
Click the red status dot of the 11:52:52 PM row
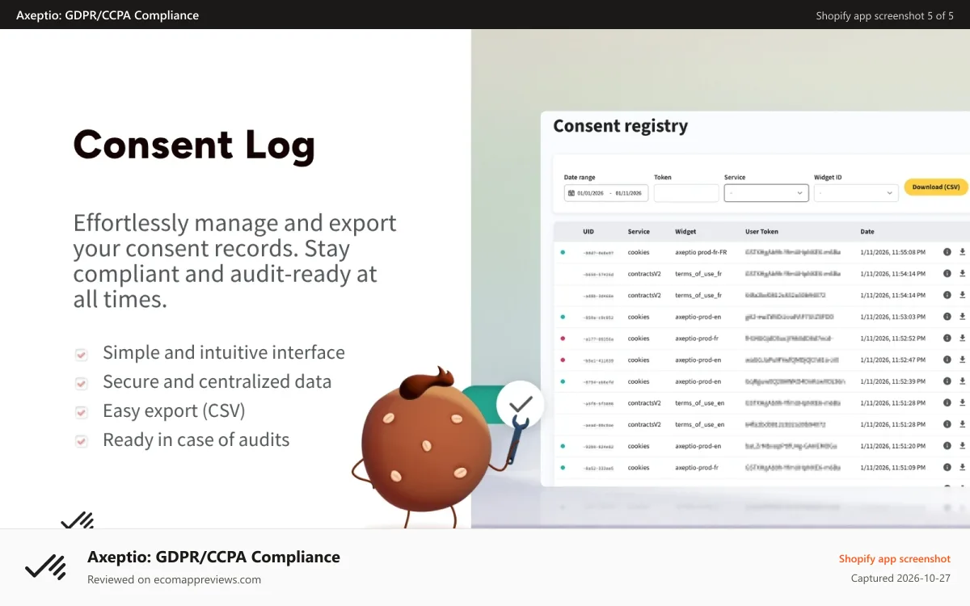[563, 339]
